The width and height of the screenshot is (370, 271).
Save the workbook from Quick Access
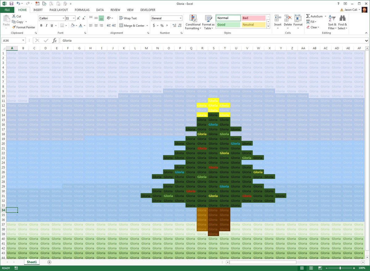pyautogui.click(x=11, y=3)
